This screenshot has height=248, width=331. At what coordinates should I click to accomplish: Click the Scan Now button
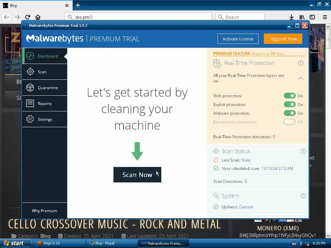click(x=137, y=175)
